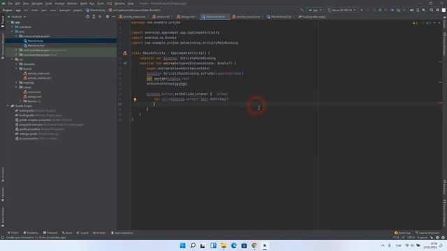Open IDE settings gear in main toolbar
Viewport: 447px width, 251px height.
click(438, 10)
